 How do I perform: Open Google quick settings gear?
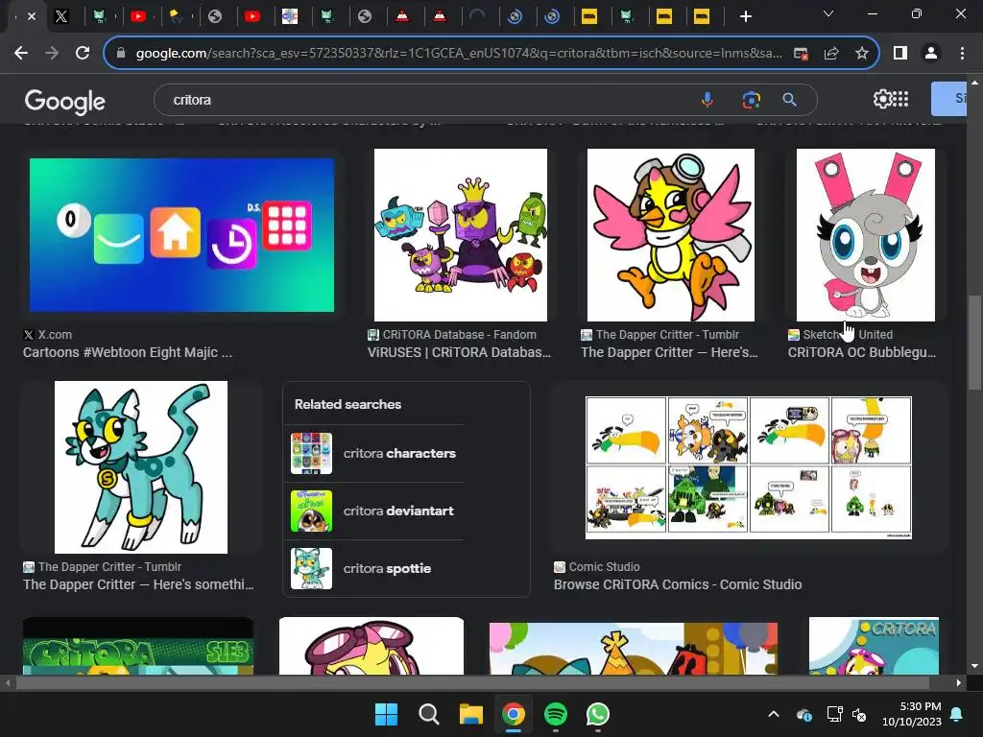[x=882, y=99]
